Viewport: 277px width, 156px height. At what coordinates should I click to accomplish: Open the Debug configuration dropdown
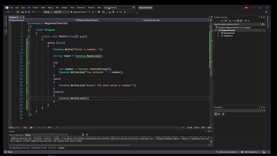(x=48, y=12)
